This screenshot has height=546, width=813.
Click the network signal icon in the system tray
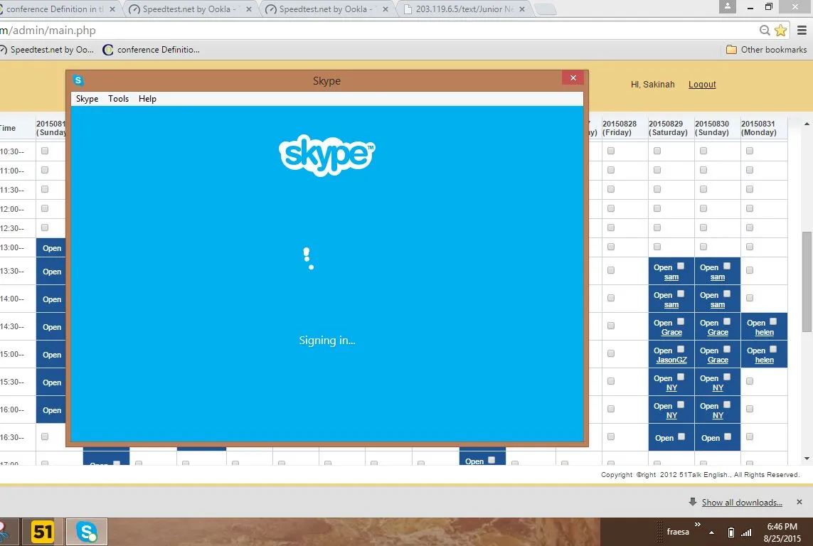click(x=746, y=532)
